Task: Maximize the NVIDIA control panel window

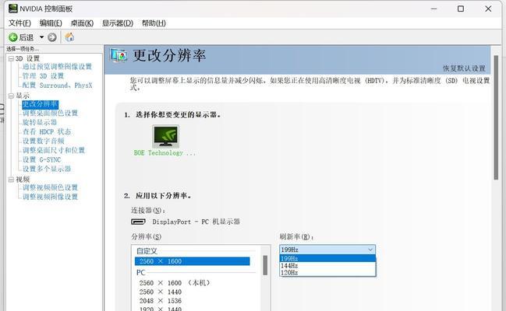Action: coord(461,9)
